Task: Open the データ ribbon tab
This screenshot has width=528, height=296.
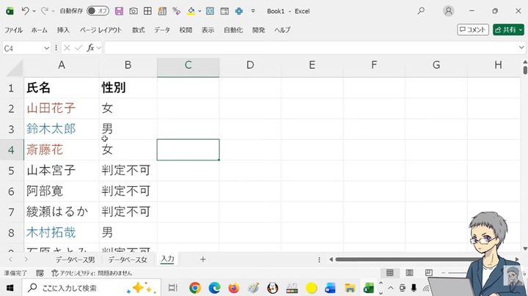Action: [x=162, y=30]
